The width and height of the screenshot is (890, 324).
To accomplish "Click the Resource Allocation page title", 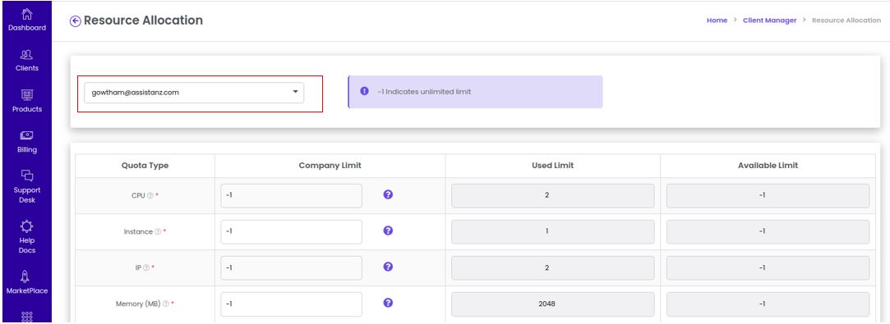I will click(x=143, y=21).
